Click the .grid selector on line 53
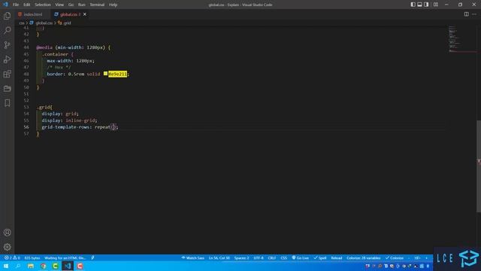Image resolution: width=481 pixels, height=271 pixels. click(x=44, y=107)
